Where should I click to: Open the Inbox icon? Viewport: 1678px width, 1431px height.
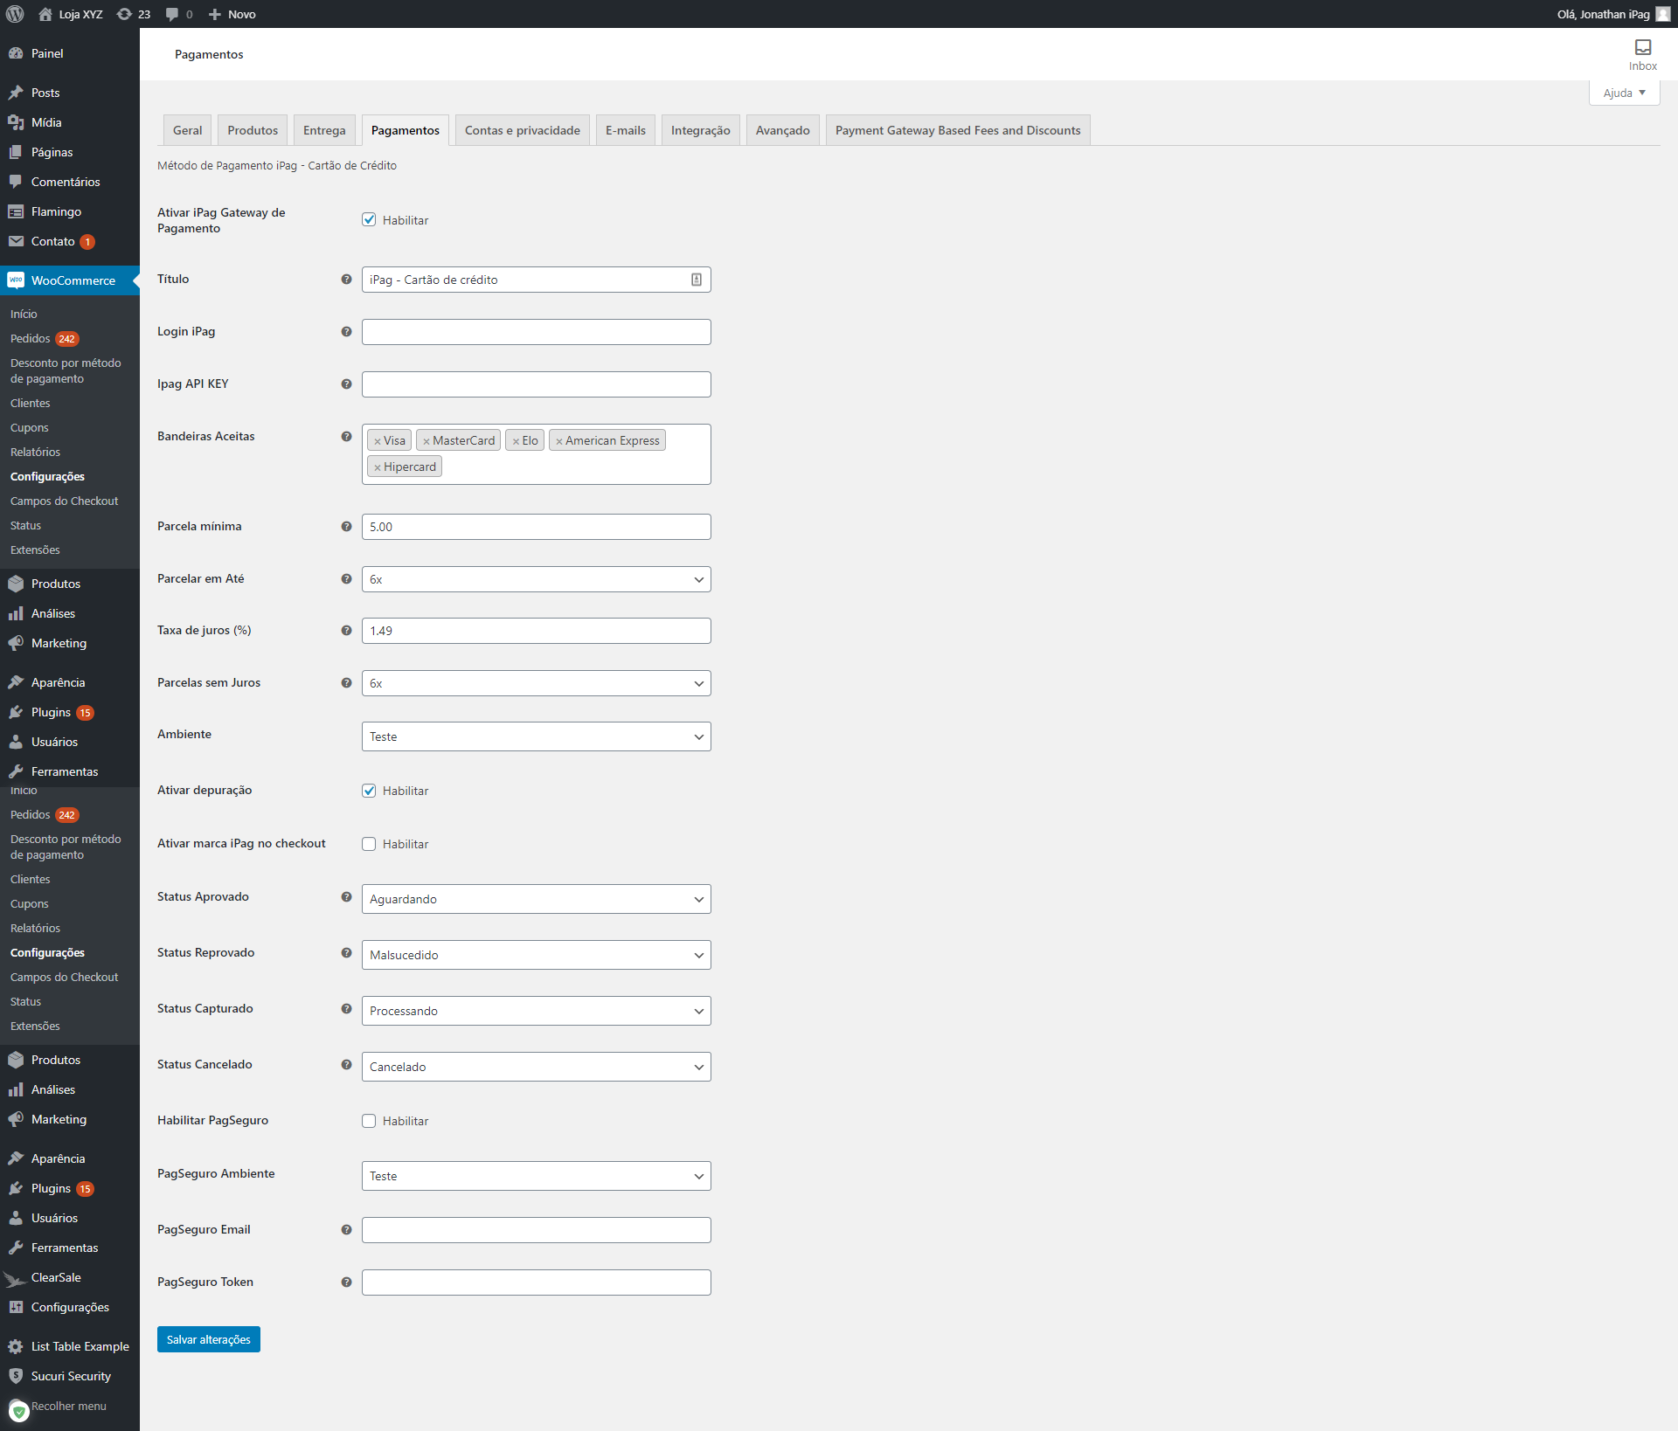pyautogui.click(x=1642, y=47)
